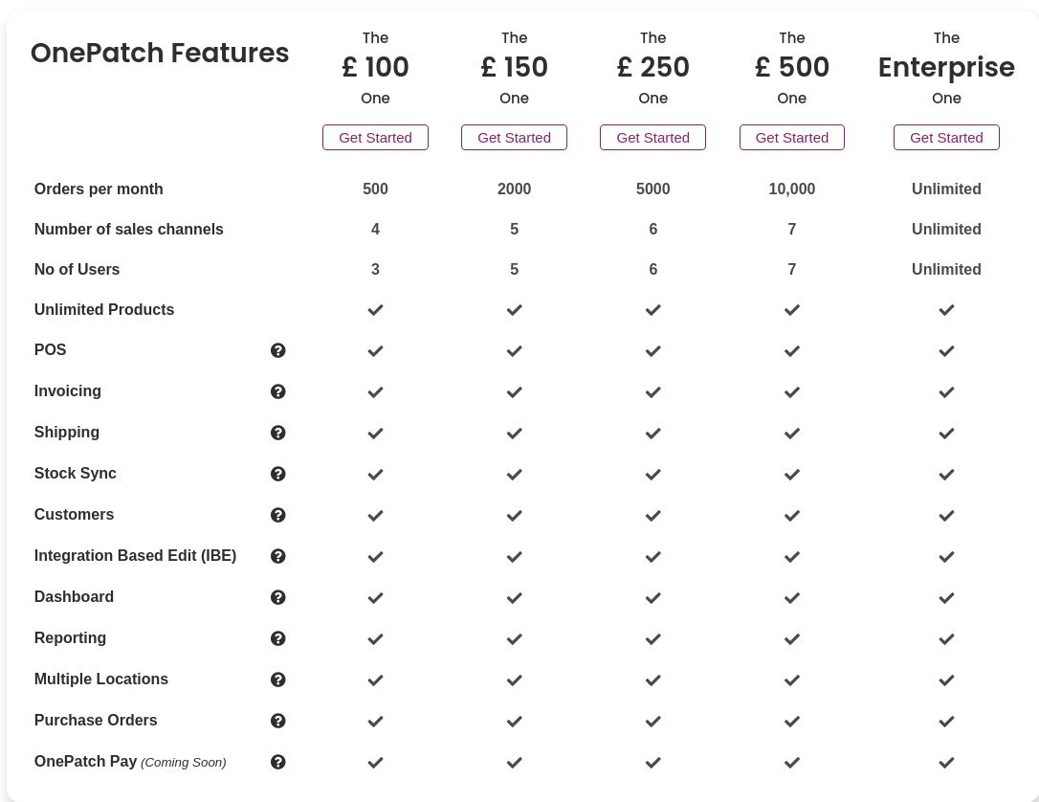This screenshot has width=1039, height=802.
Task: Select the Invoicing checkmark under £500 plan
Action: point(792,392)
